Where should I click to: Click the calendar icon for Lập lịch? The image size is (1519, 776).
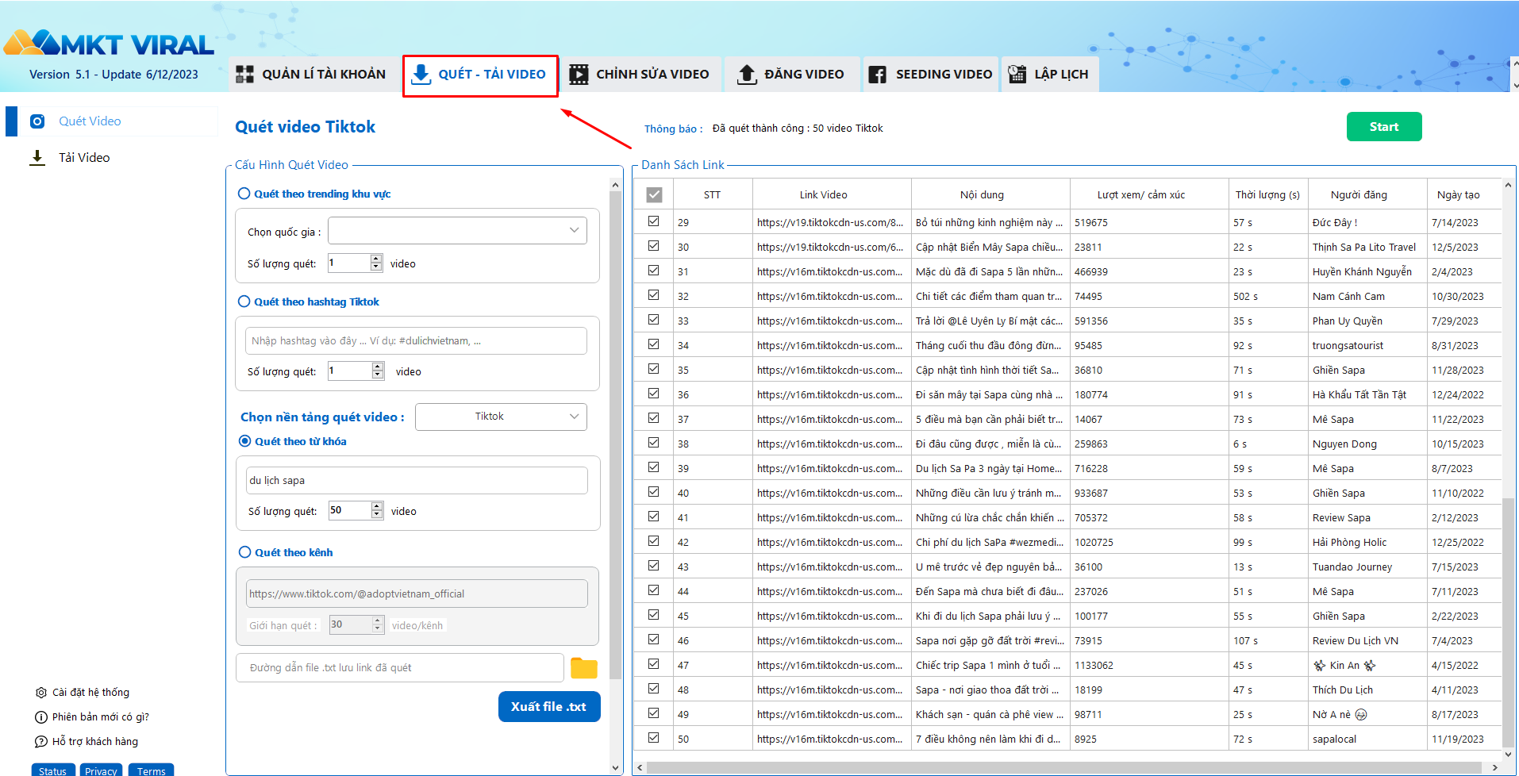pos(1017,74)
